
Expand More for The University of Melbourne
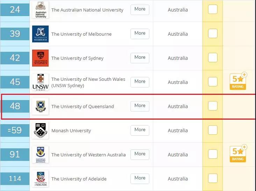click(140, 34)
